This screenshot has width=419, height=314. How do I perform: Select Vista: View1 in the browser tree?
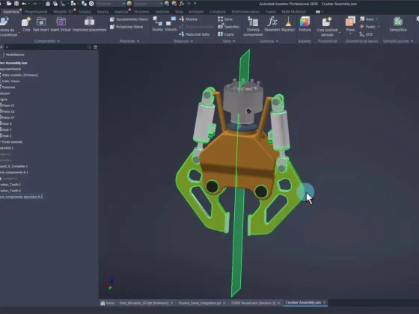[x=10, y=81]
